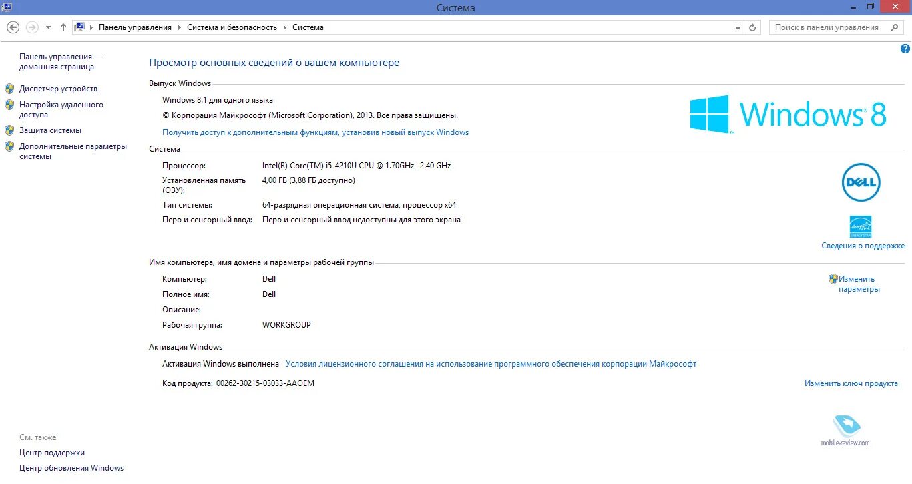This screenshot has height=484, width=912.
Task: Open the recent locations dropdown arrow
Action: click(x=48, y=28)
